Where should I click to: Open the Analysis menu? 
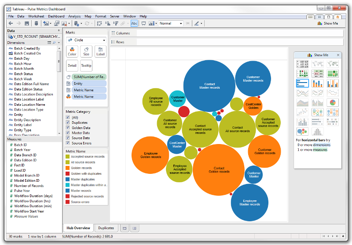coord(74,16)
